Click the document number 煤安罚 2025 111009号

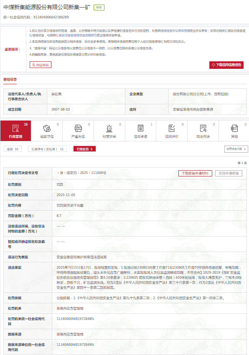pos(81,173)
